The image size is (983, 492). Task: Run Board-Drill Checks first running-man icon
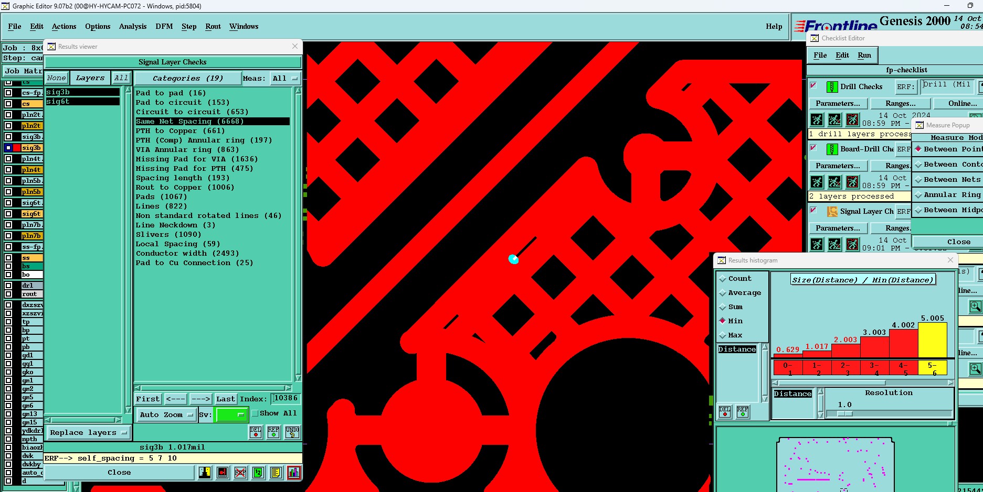click(817, 182)
